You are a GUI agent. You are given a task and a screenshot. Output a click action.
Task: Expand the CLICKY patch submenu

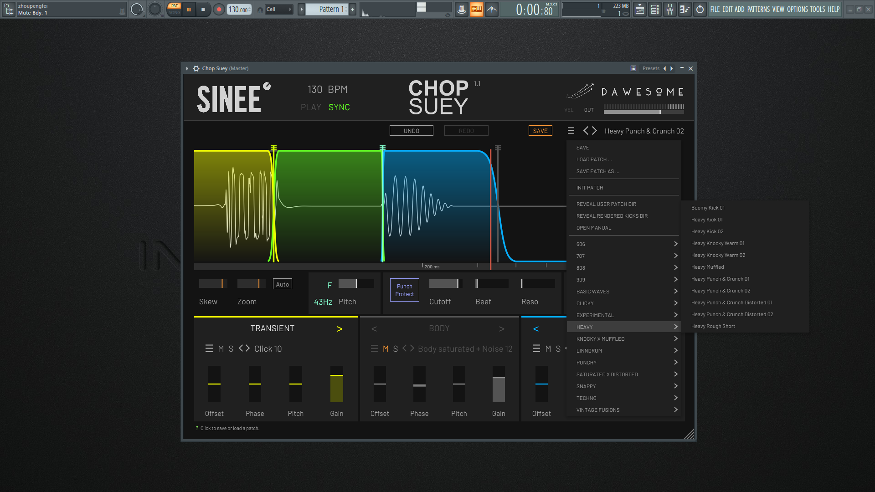pos(623,303)
